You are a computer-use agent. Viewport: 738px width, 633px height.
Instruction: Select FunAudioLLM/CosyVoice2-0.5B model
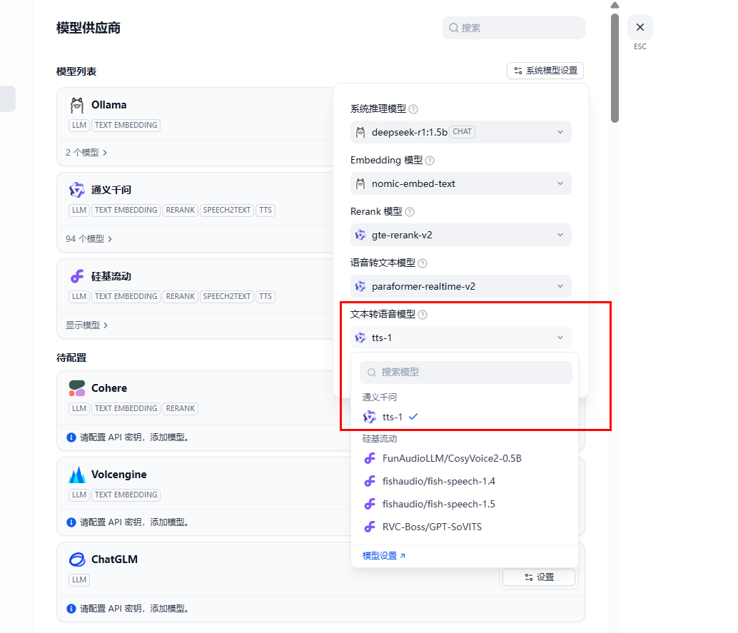(465, 458)
